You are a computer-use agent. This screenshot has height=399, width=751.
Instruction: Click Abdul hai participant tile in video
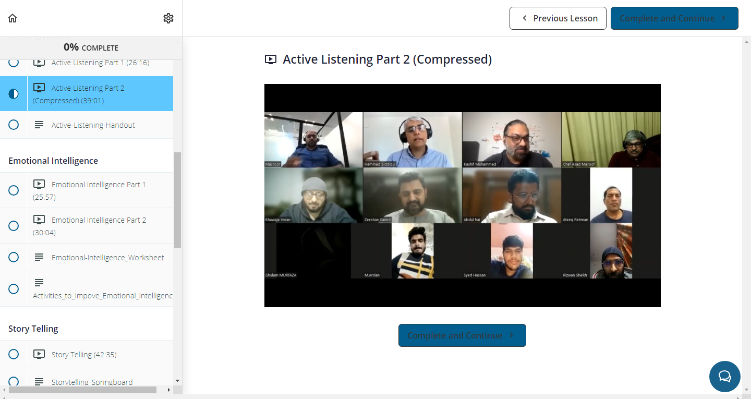click(x=512, y=195)
